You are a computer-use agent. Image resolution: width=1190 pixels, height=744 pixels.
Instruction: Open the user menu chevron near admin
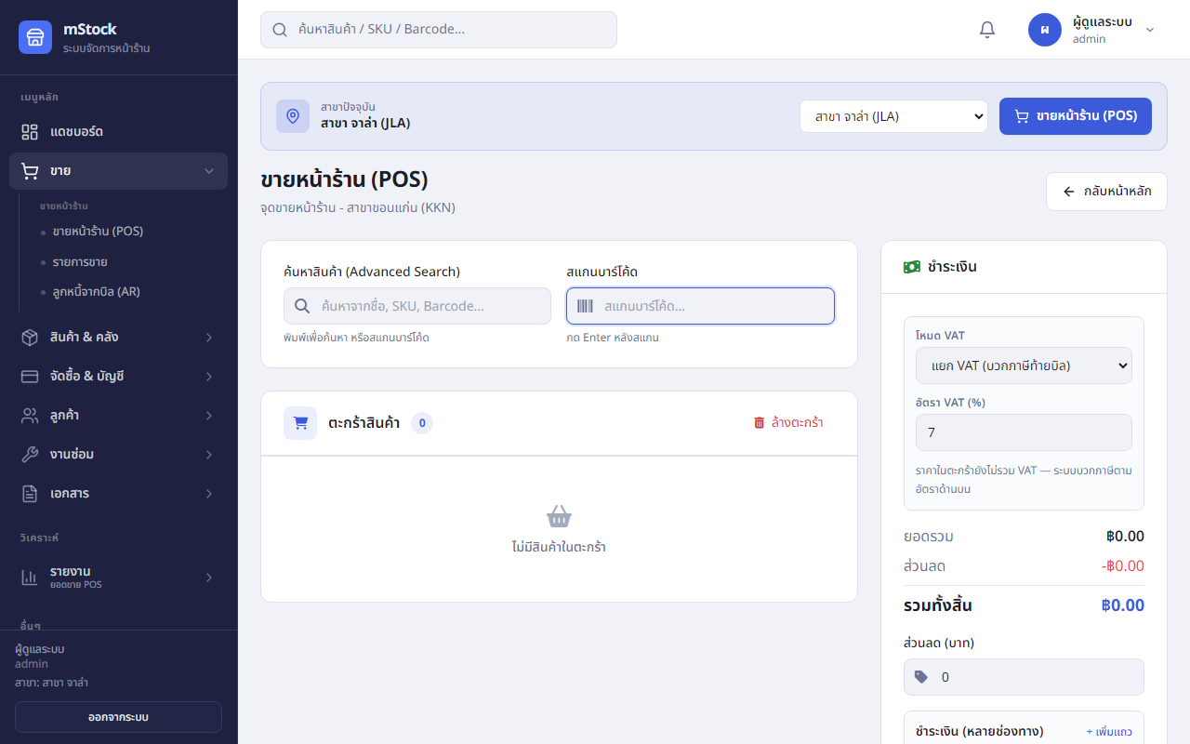[1150, 30]
